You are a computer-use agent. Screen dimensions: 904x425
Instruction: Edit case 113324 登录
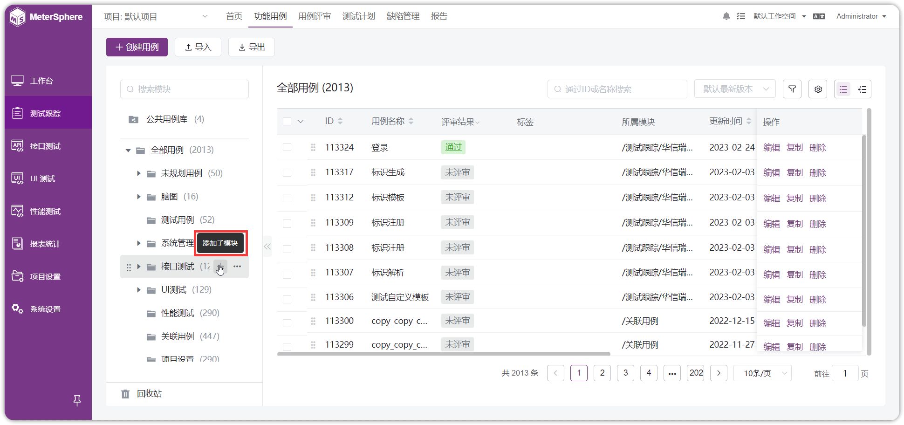[x=772, y=148]
